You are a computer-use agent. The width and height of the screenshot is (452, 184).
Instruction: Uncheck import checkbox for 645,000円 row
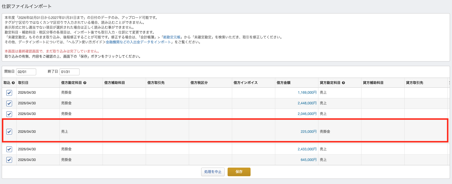tap(9, 160)
